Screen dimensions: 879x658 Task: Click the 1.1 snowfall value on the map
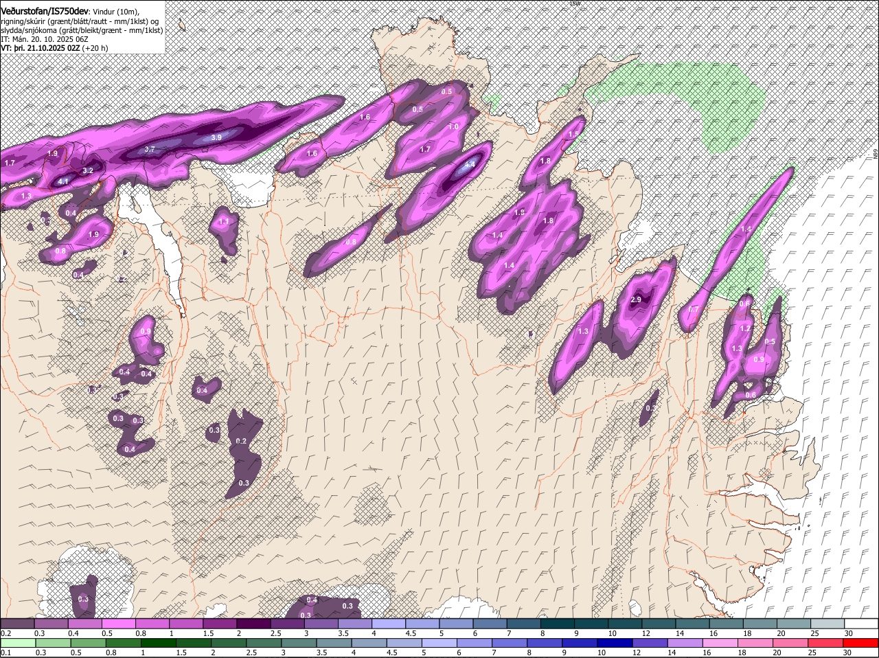click(x=223, y=223)
